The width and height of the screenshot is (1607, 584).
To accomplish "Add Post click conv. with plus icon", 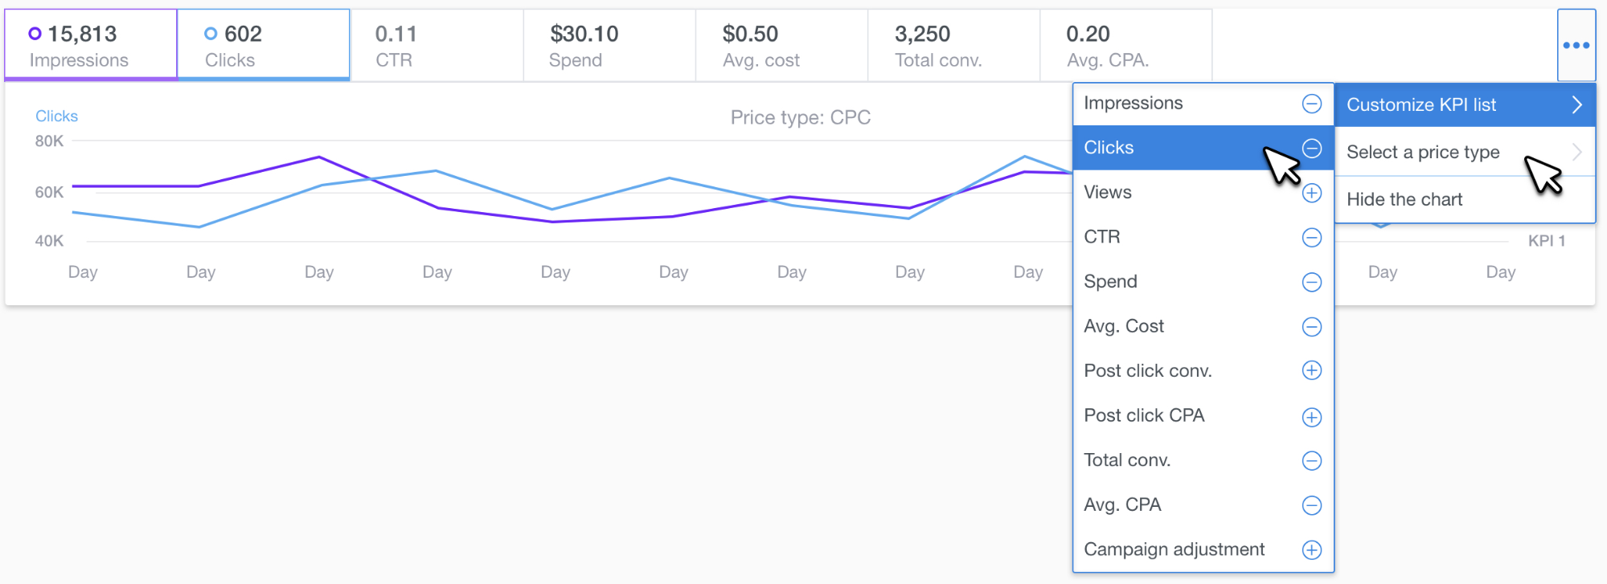I will (x=1311, y=370).
